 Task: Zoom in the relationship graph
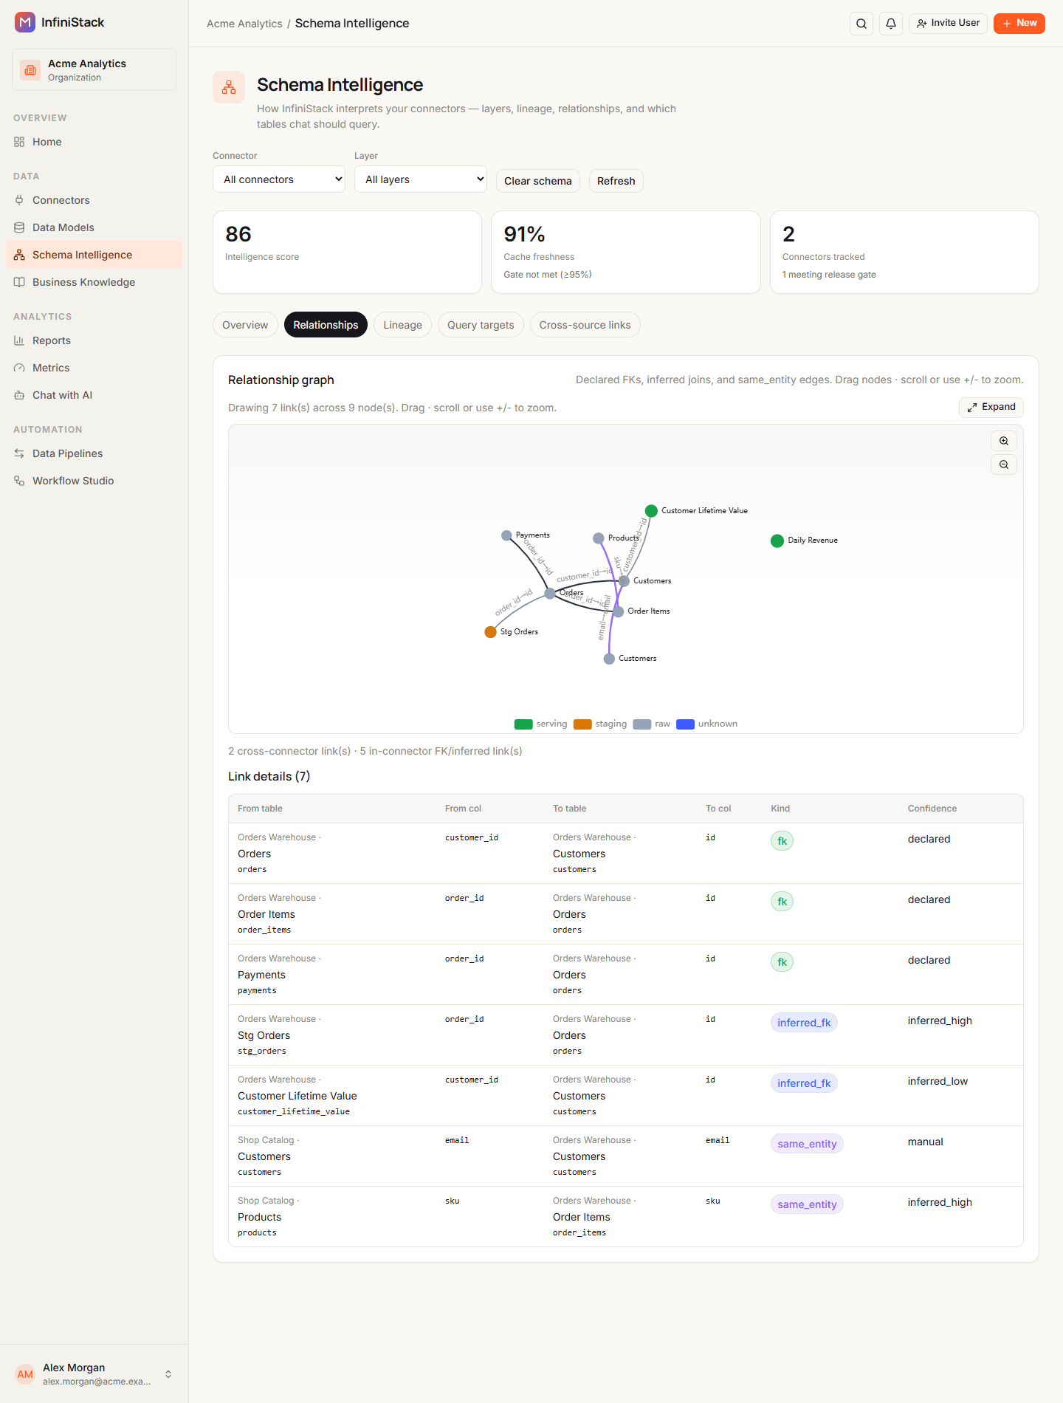click(1004, 441)
